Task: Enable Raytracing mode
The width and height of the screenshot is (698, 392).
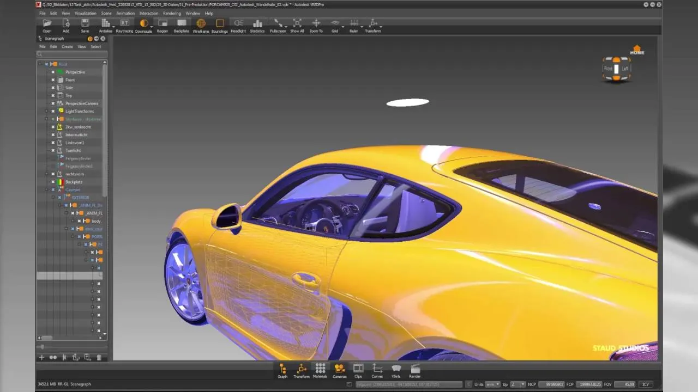Action: pos(124,25)
